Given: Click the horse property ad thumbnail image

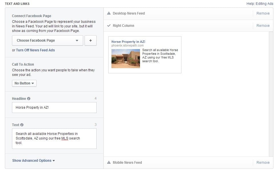Looking at the screenshot, I should point(126,58).
